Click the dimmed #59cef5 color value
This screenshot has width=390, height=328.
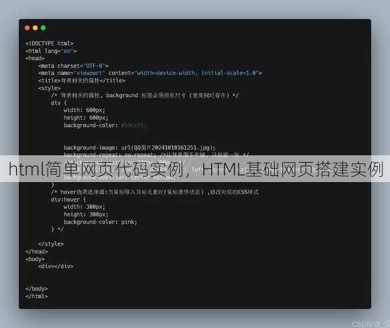point(134,125)
